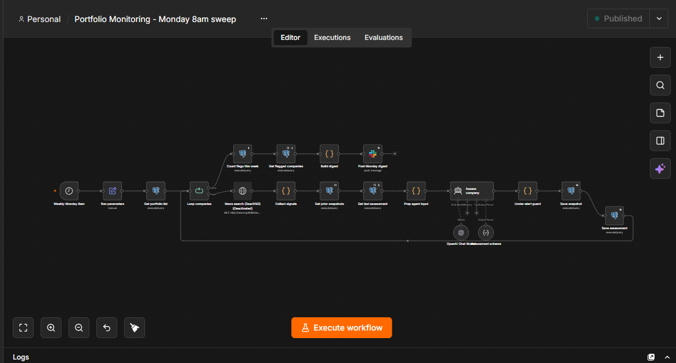Open the Get prior snapshots Postgres node
The image size is (676, 363).
330,191
